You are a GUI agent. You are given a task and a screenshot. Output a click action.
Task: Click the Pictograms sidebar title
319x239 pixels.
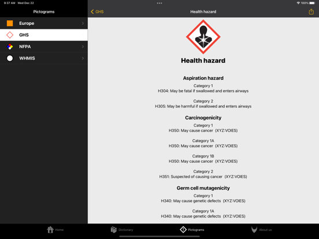pyautogui.click(x=44, y=12)
